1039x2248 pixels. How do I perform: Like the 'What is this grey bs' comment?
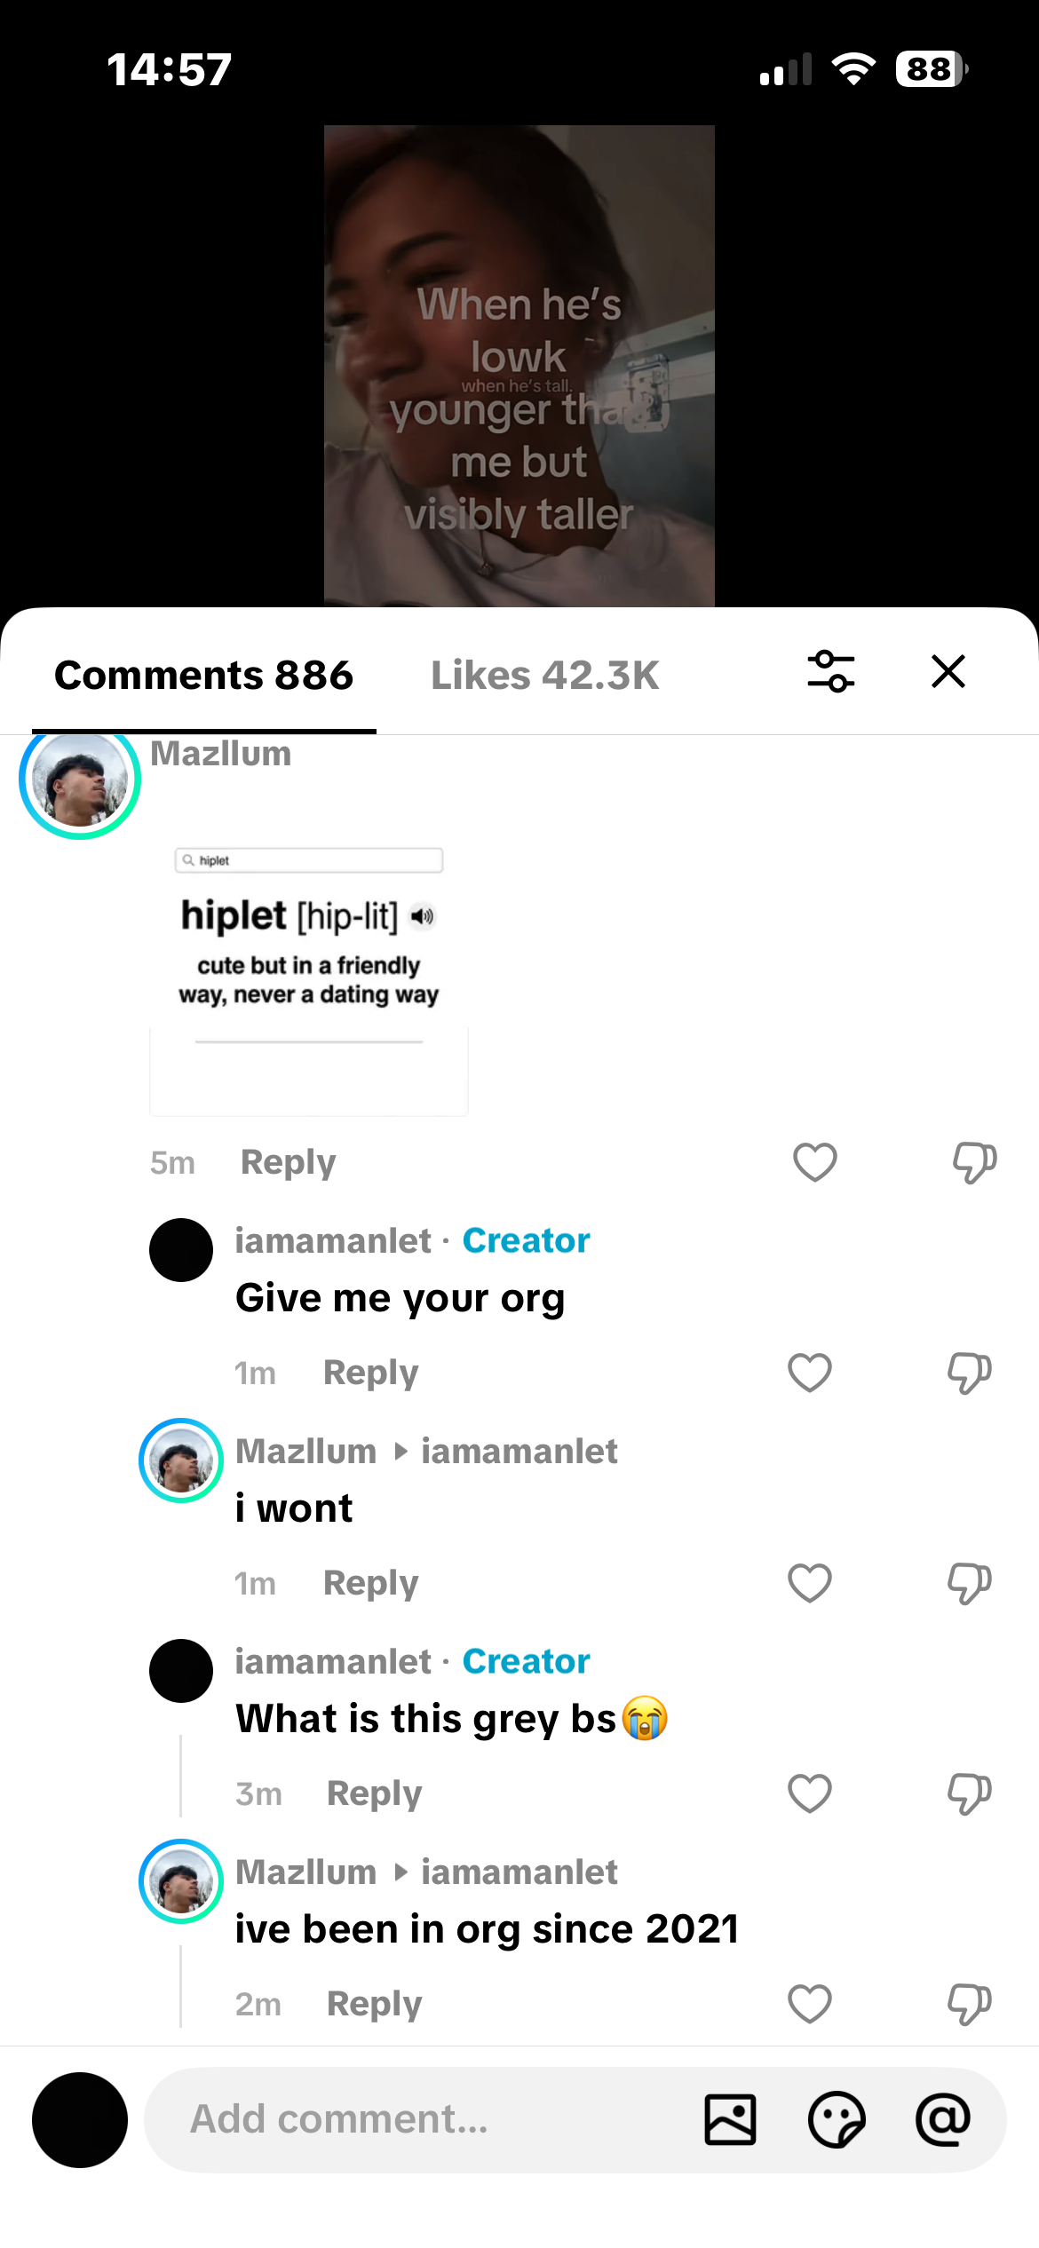click(810, 1793)
